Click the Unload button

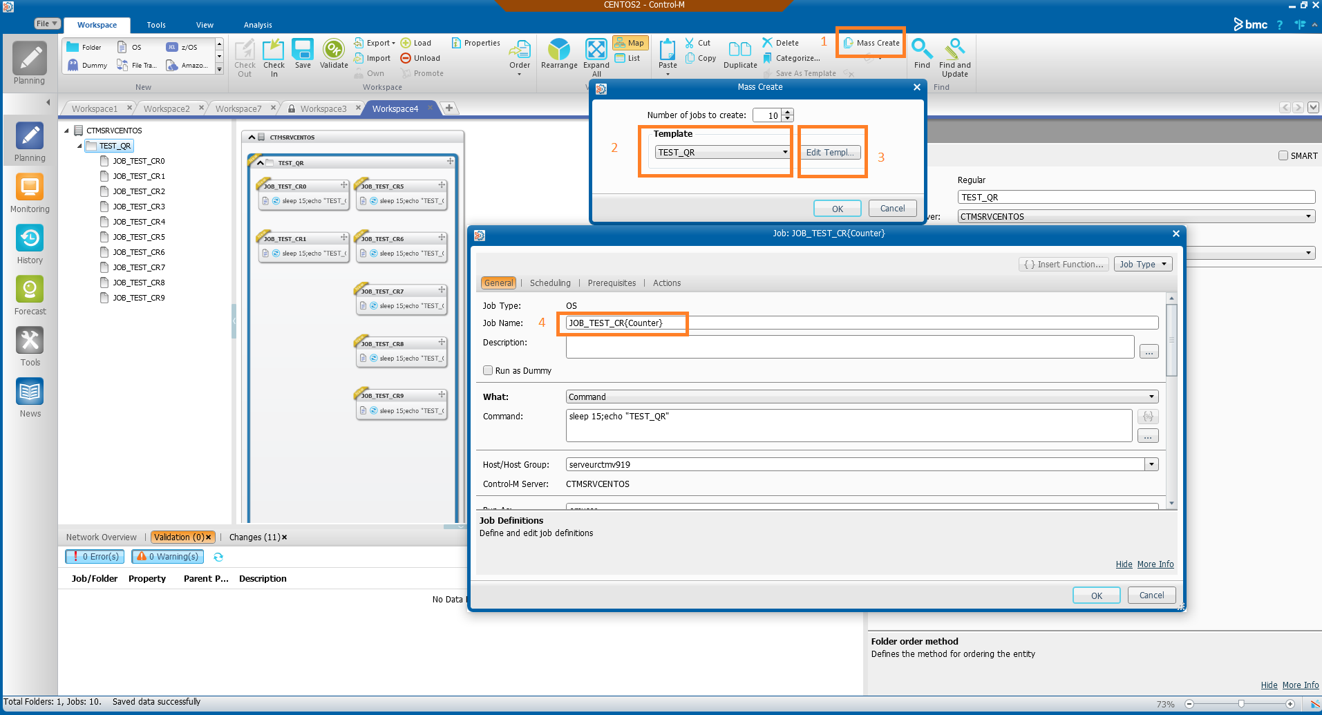click(x=420, y=58)
